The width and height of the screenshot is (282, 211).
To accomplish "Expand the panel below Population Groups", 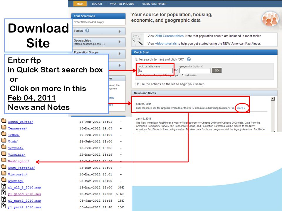I will (120, 65).
